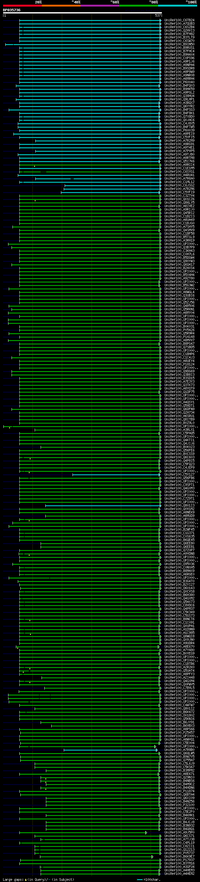Viewport: 200px width, 882px height.
Task: Open hit UniRef100_C5YFI9
Action: pyautogui.click(x=179, y=192)
